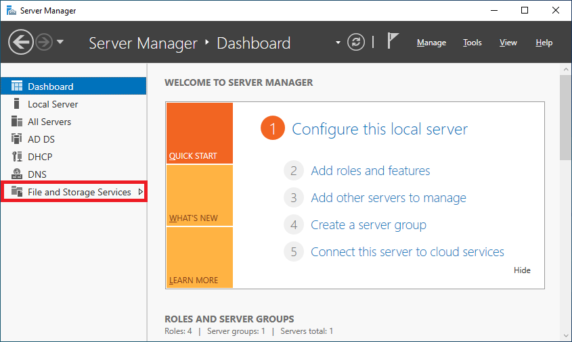This screenshot has height=342, width=572.
Task: Click the Refresh dashboard icon
Action: click(355, 42)
